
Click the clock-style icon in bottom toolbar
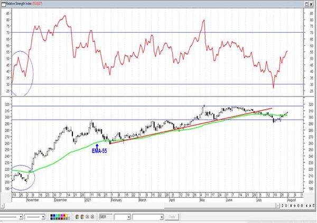click(x=87, y=217)
